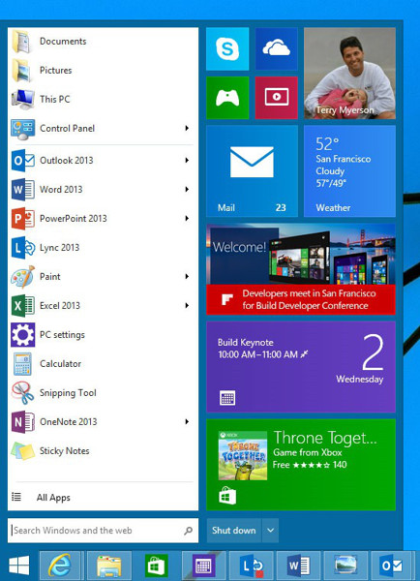The width and height of the screenshot is (420, 581).
Task: Click the Lync 2013 icon in list
Action: click(22, 248)
